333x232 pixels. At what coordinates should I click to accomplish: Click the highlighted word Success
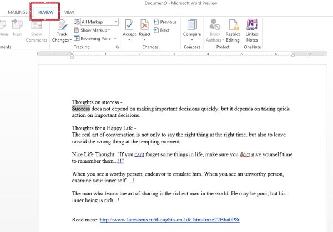(81, 109)
